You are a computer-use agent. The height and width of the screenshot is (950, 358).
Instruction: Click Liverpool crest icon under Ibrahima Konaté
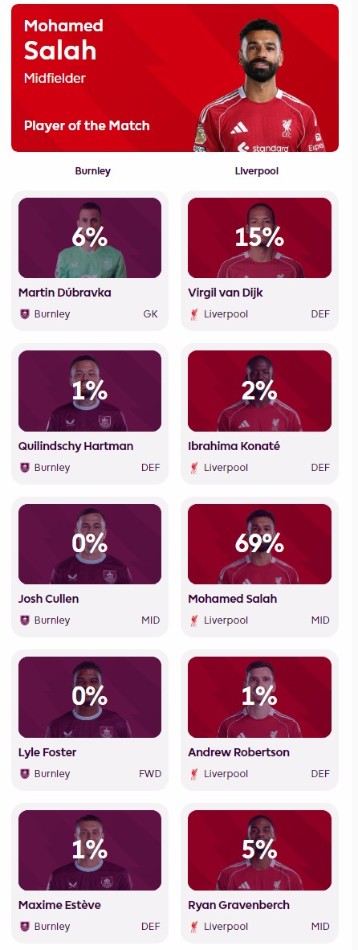pos(194,467)
